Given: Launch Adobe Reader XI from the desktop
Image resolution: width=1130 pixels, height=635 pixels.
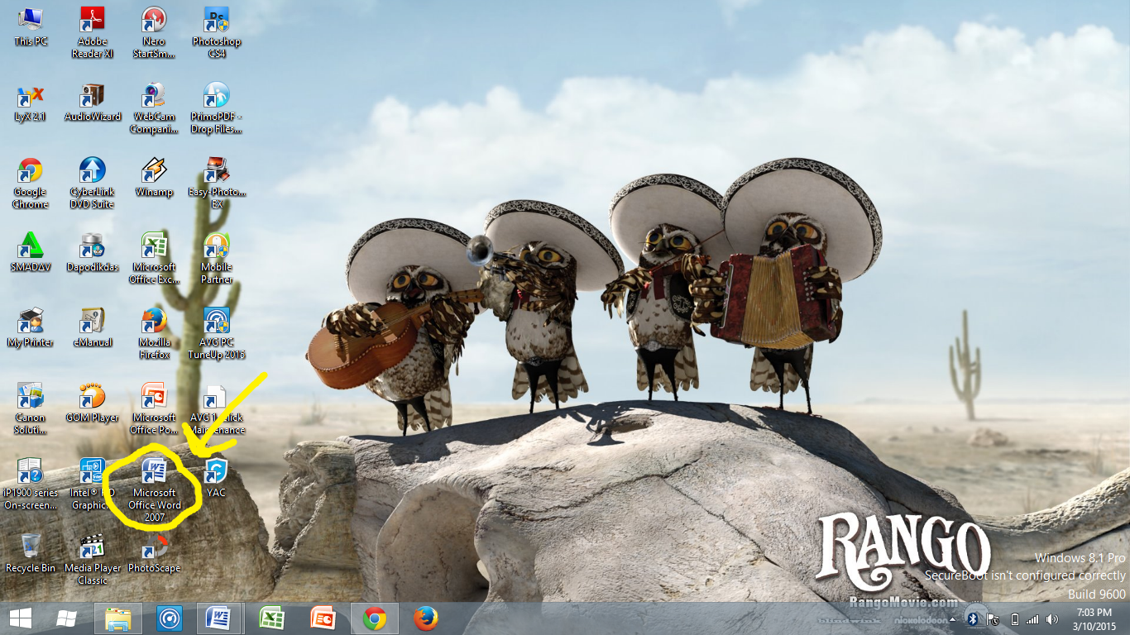Looking at the screenshot, I should point(92,31).
